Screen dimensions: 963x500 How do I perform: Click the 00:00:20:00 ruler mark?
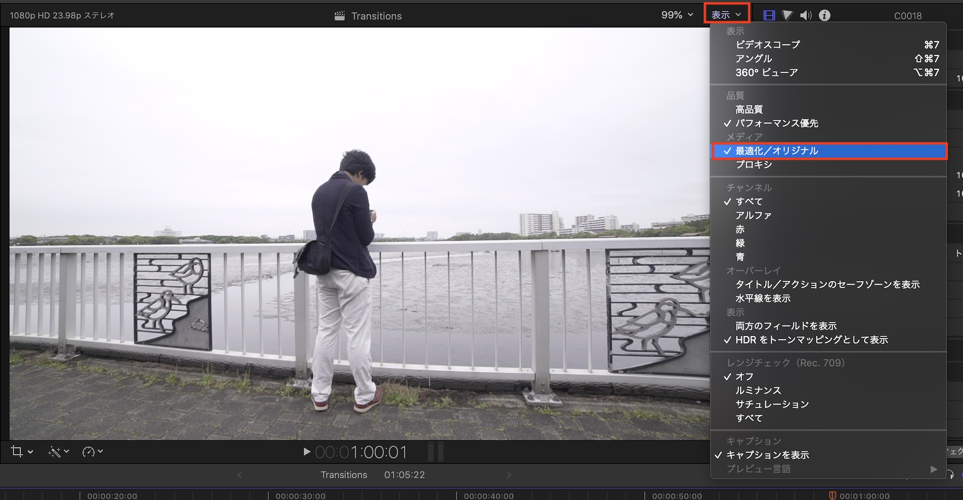click(x=112, y=496)
